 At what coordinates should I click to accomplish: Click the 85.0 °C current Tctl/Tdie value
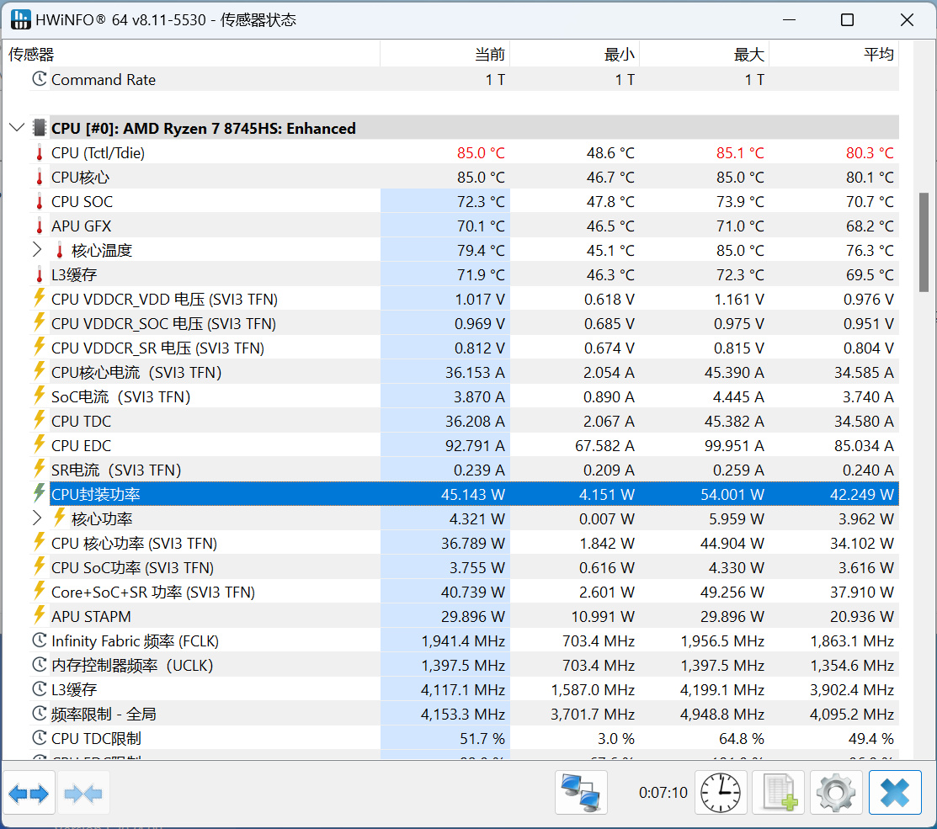point(481,153)
